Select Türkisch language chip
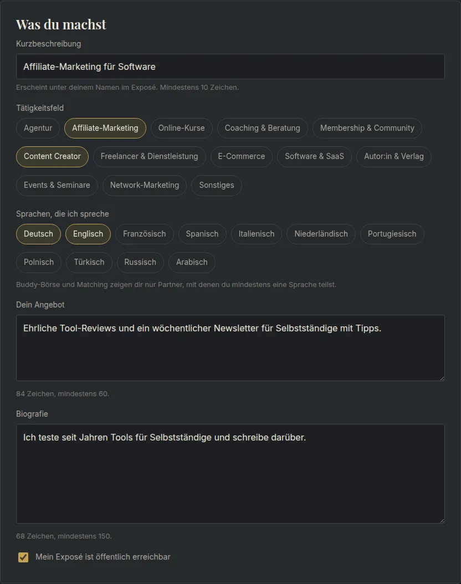 pyautogui.click(x=89, y=262)
